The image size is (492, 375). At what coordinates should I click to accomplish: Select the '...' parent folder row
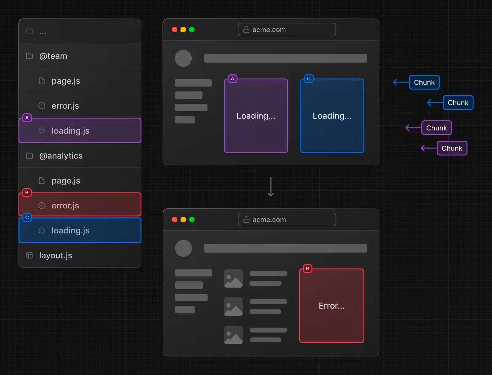pos(80,31)
